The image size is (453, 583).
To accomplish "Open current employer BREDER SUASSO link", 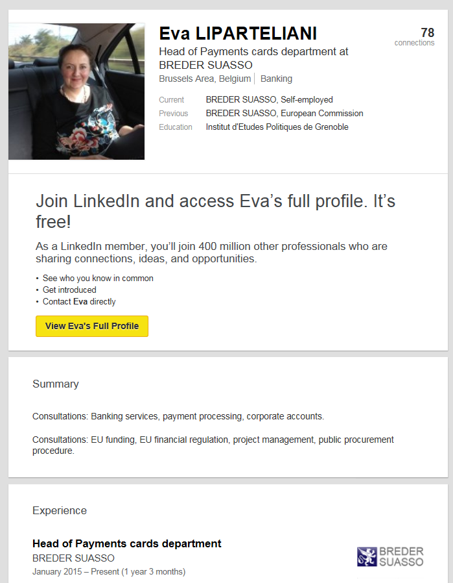I will click(x=241, y=99).
